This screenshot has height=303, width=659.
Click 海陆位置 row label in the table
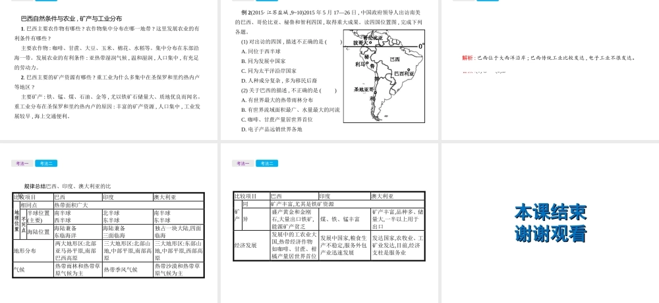(40, 232)
